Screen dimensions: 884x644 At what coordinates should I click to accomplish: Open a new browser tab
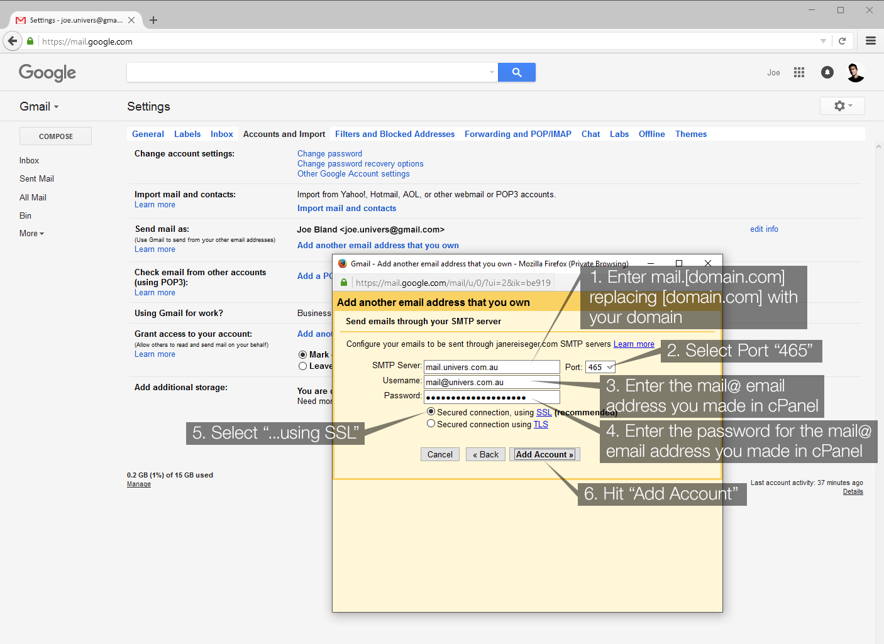pos(153,20)
